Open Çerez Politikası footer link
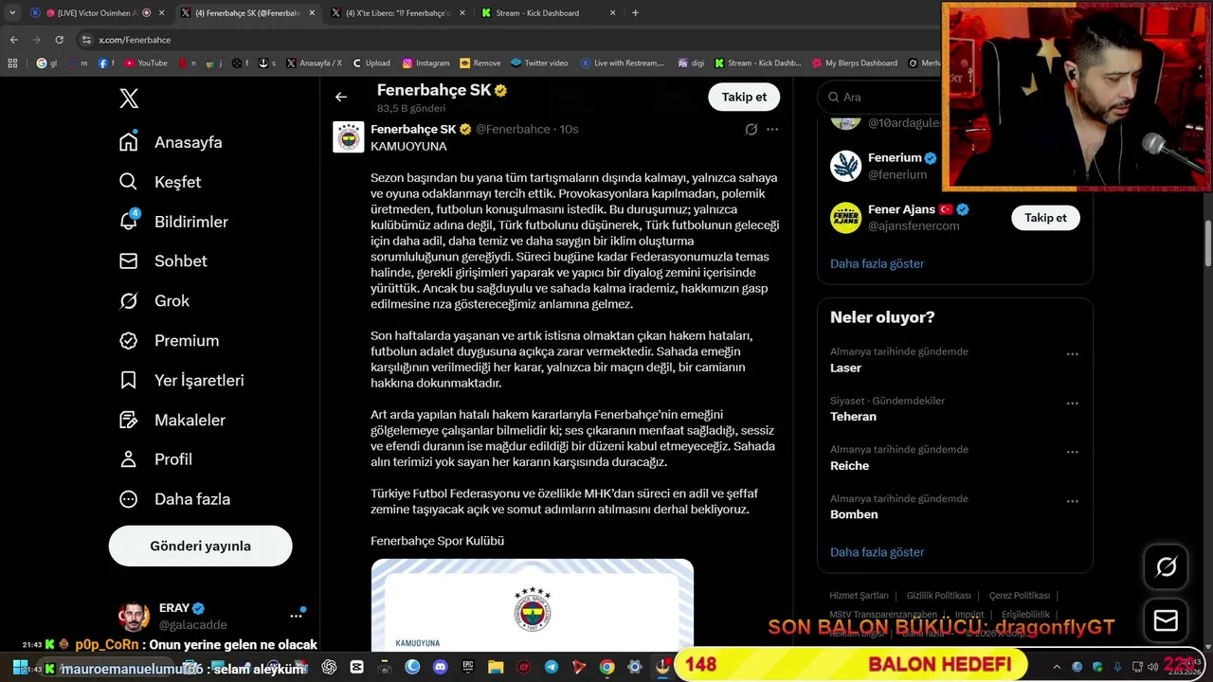1213x682 pixels. pyautogui.click(x=1020, y=596)
